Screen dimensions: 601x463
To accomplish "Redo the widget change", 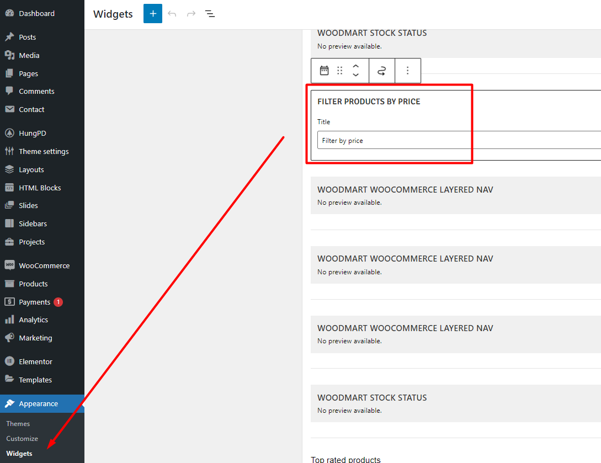I will (x=191, y=14).
